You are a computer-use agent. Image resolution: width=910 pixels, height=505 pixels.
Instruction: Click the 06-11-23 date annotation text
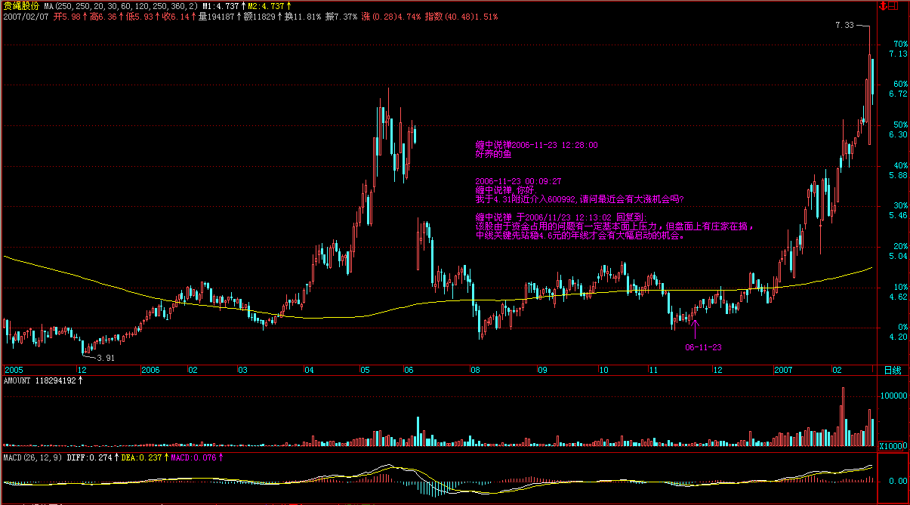(703, 347)
